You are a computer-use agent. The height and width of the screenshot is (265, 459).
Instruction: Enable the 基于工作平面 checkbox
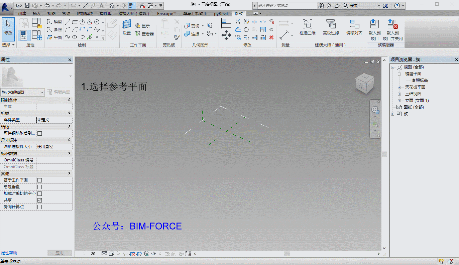[39, 180]
